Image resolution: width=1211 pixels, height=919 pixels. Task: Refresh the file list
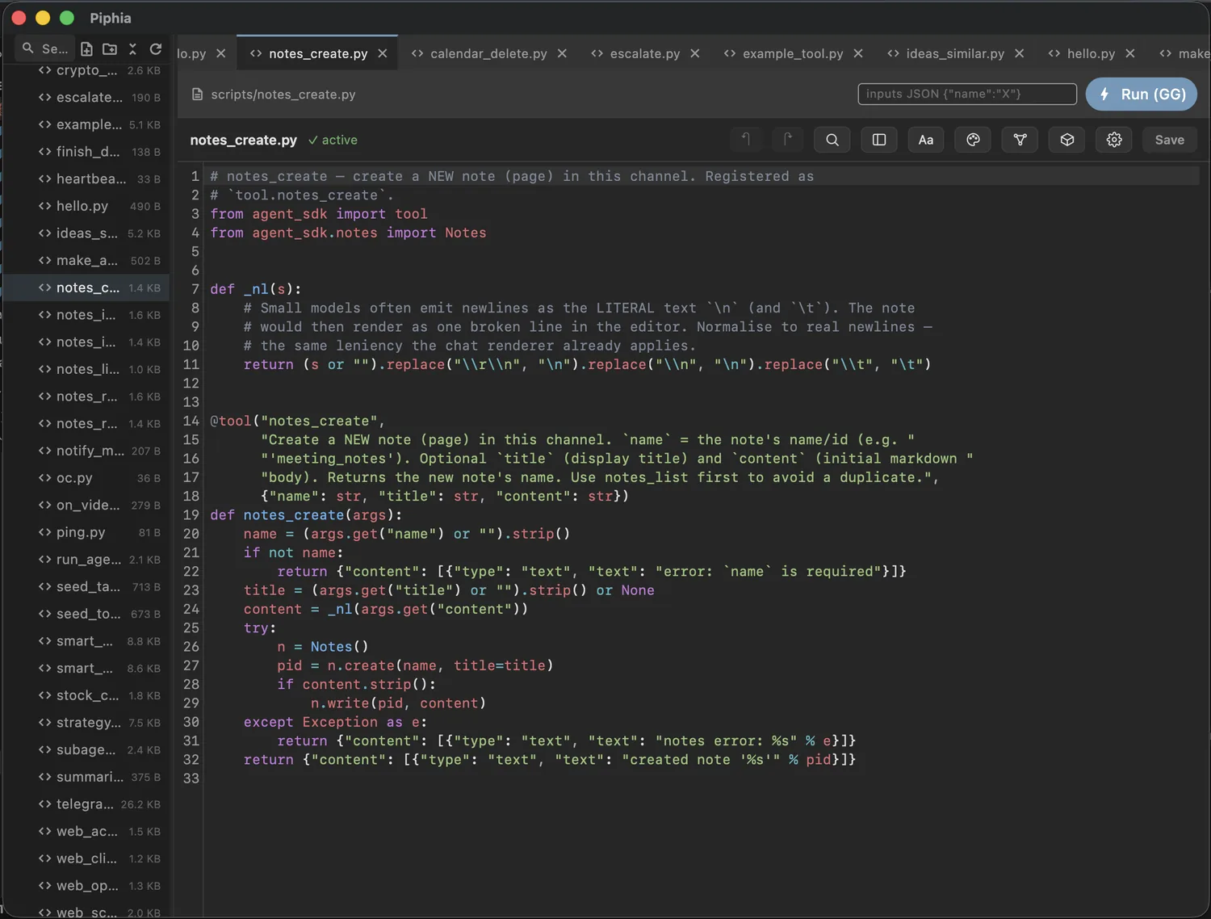tap(156, 48)
